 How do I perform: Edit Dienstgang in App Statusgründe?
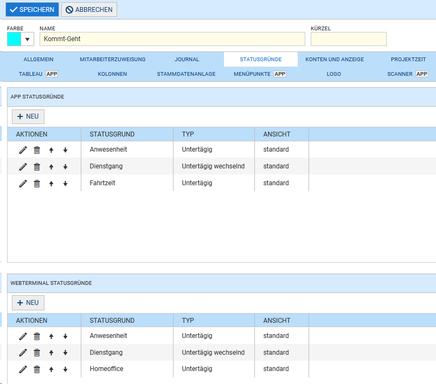pyautogui.click(x=23, y=167)
